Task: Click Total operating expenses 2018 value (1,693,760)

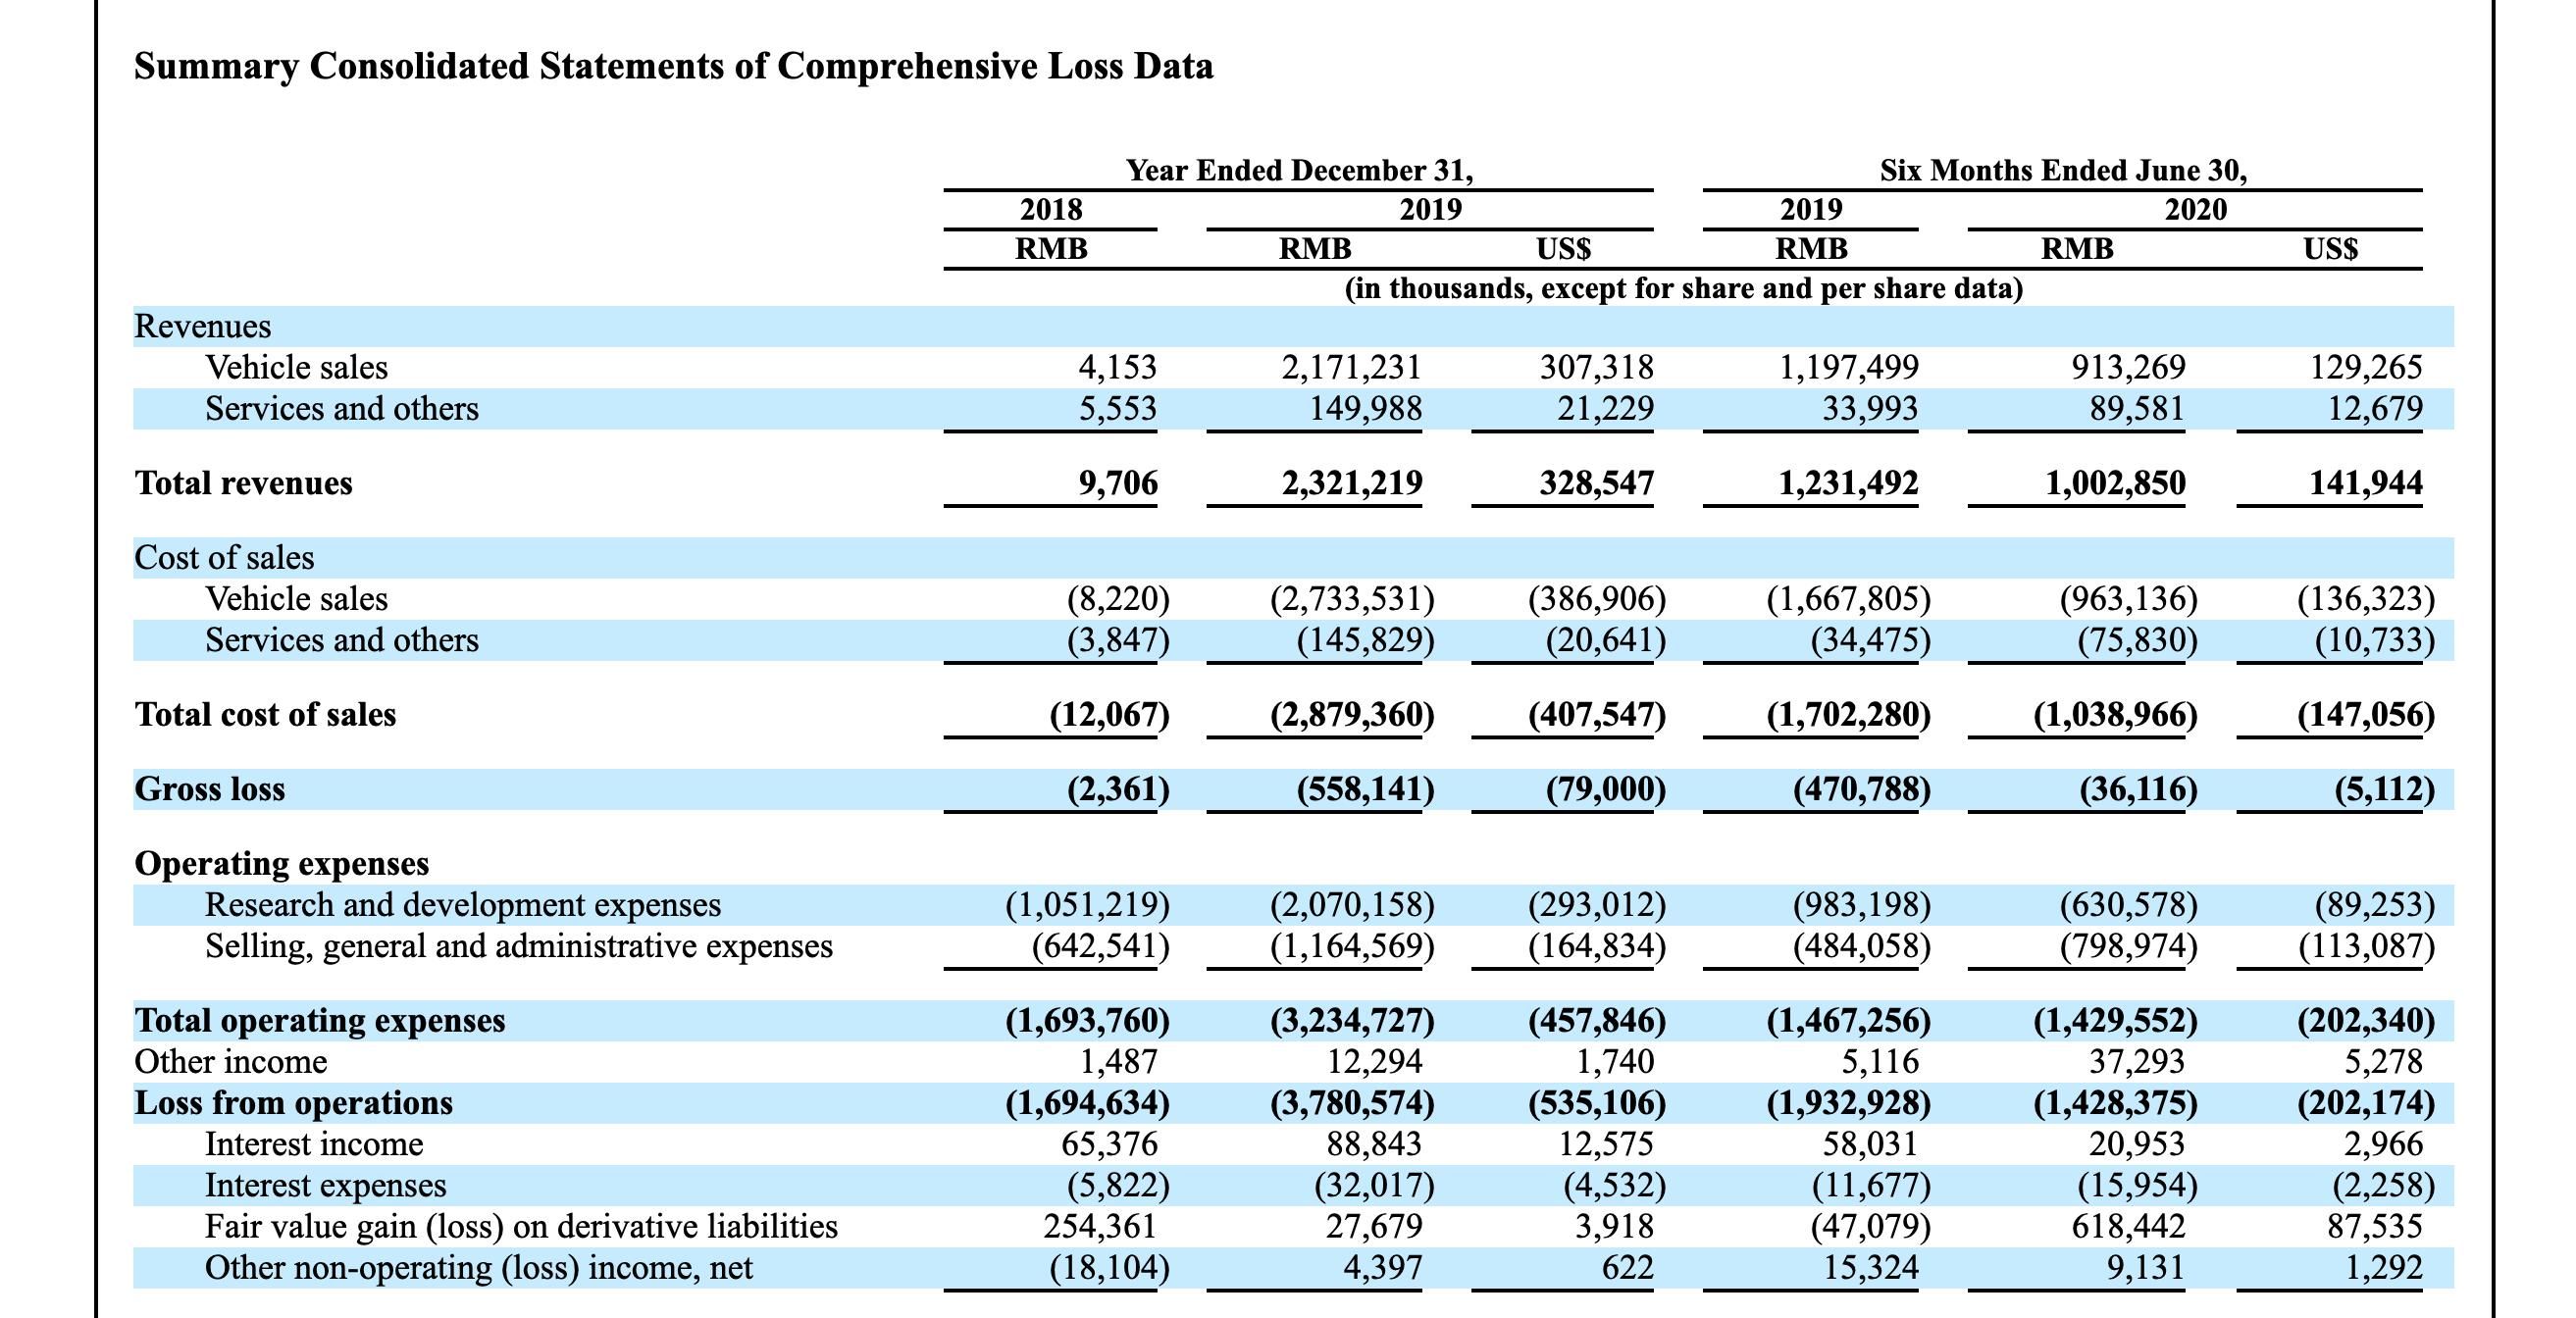Action: 1086,1020
